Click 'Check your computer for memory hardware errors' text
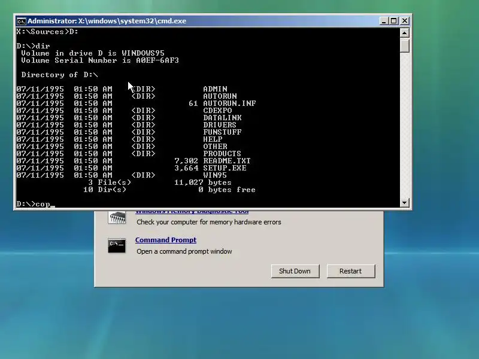 point(208,222)
